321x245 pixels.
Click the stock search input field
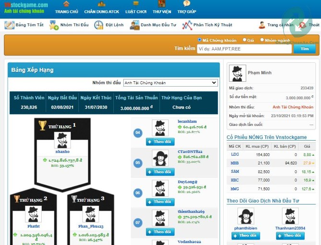click(x=244, y=49)
